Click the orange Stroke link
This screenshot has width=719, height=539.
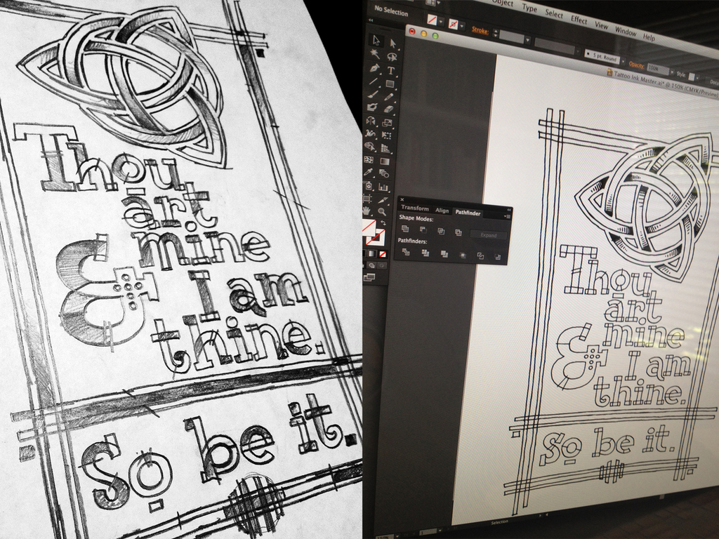tap(481, 30)
